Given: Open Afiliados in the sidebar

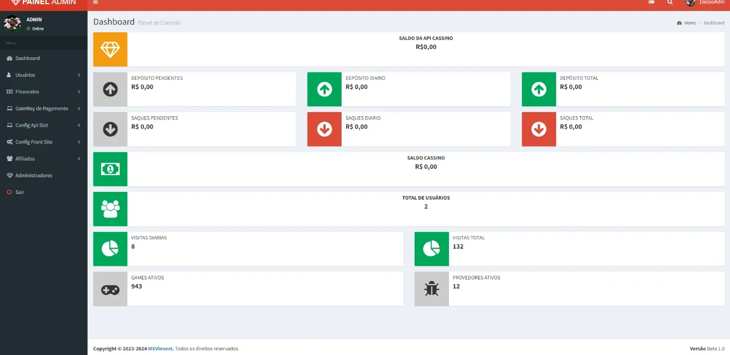Looking at the screenshot, I should tap(44, 158).
